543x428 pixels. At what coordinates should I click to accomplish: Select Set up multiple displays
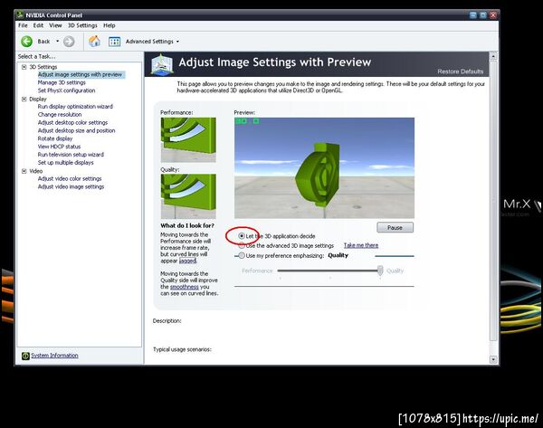tap(66, 162)
